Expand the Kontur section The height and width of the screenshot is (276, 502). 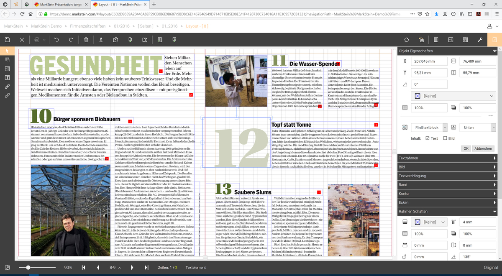447,194
